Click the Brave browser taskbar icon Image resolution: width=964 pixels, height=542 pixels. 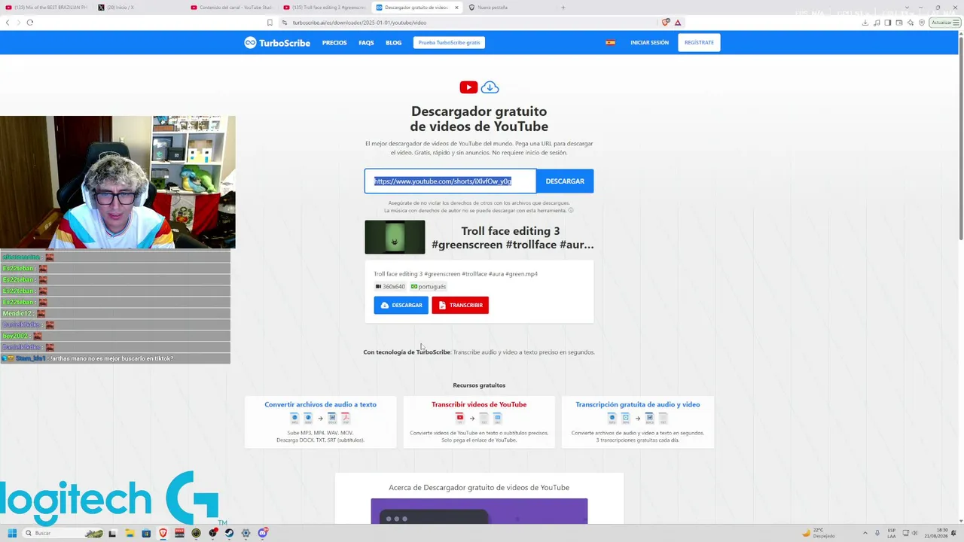click(163, 533)
